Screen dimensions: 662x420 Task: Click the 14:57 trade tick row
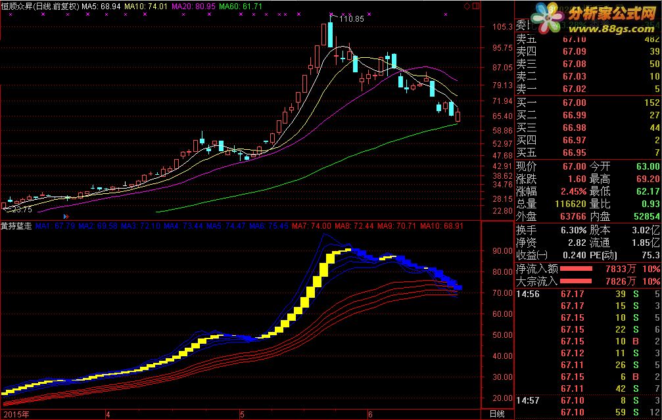pos(588,400)
